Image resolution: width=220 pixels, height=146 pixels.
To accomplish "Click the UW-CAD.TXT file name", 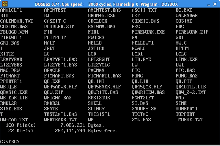I will click(x=14, y=120).
